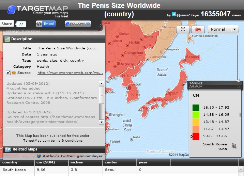Click the author's Twitter bird icon in the panel

coord(39,156)
